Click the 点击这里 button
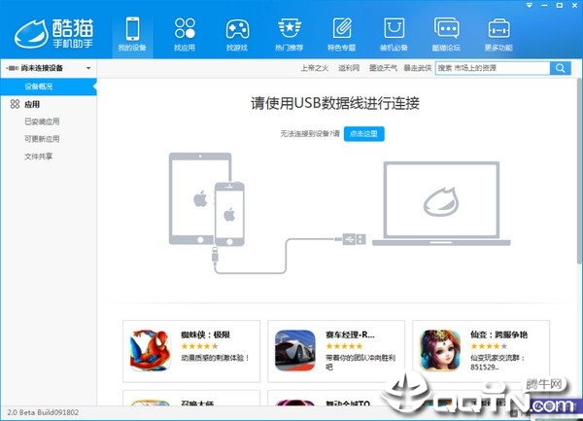Viewport: 583px width, 421px height. click(364, 134)
